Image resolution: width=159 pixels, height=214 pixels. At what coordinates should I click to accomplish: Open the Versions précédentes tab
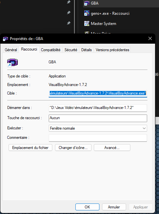click(112, 50)
